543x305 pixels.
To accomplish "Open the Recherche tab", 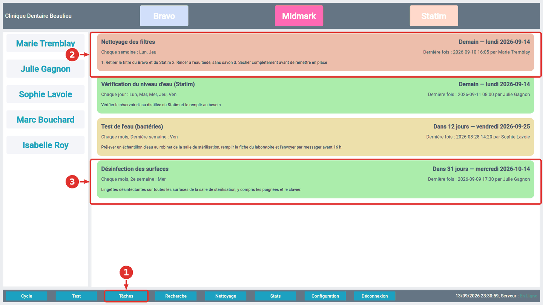I will 176,296.
